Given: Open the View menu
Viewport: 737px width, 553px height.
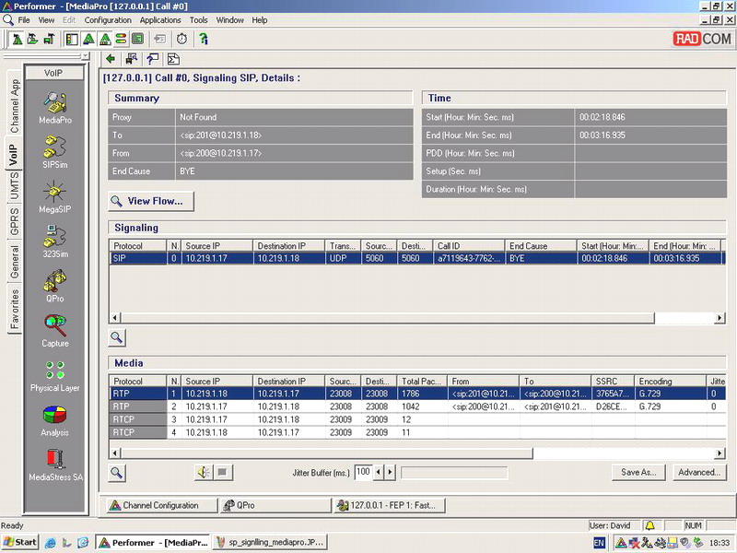Looking at the screenshot, I should pyautogui.click(x=46, y=20).
